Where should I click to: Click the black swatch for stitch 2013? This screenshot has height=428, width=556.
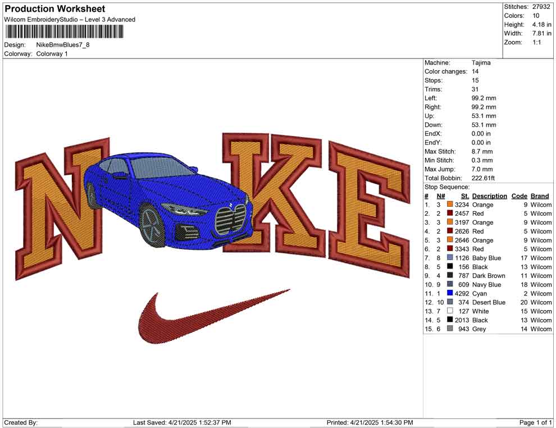tap(450, 320)
